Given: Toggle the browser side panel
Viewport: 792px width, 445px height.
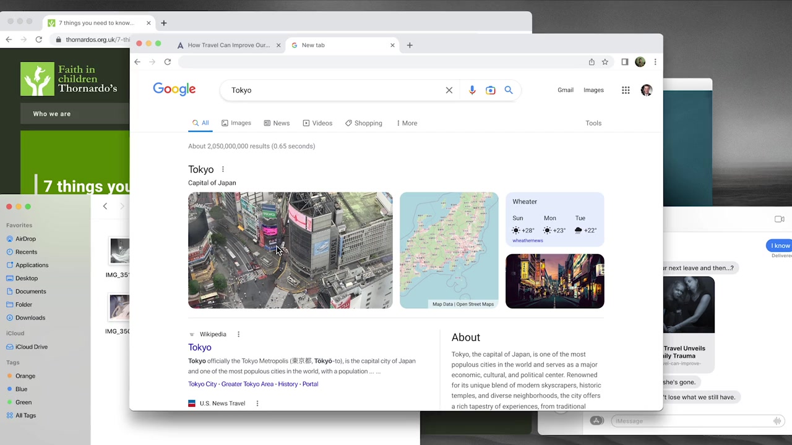Looking at the screenshot, I should click(624, 62).
